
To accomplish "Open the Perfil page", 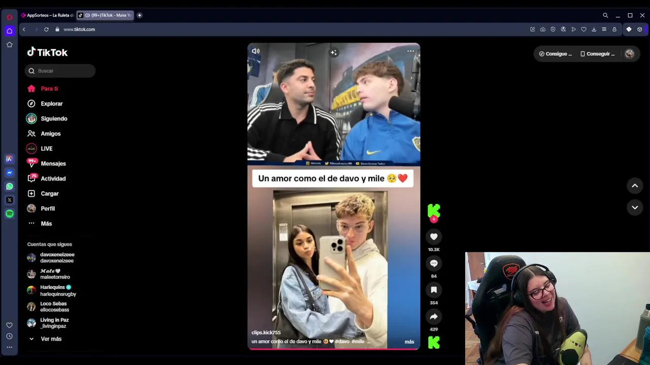I will (x=41, y=208).
